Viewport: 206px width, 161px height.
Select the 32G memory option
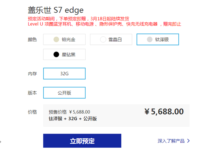pyautogui.click(x=64, y=74)
